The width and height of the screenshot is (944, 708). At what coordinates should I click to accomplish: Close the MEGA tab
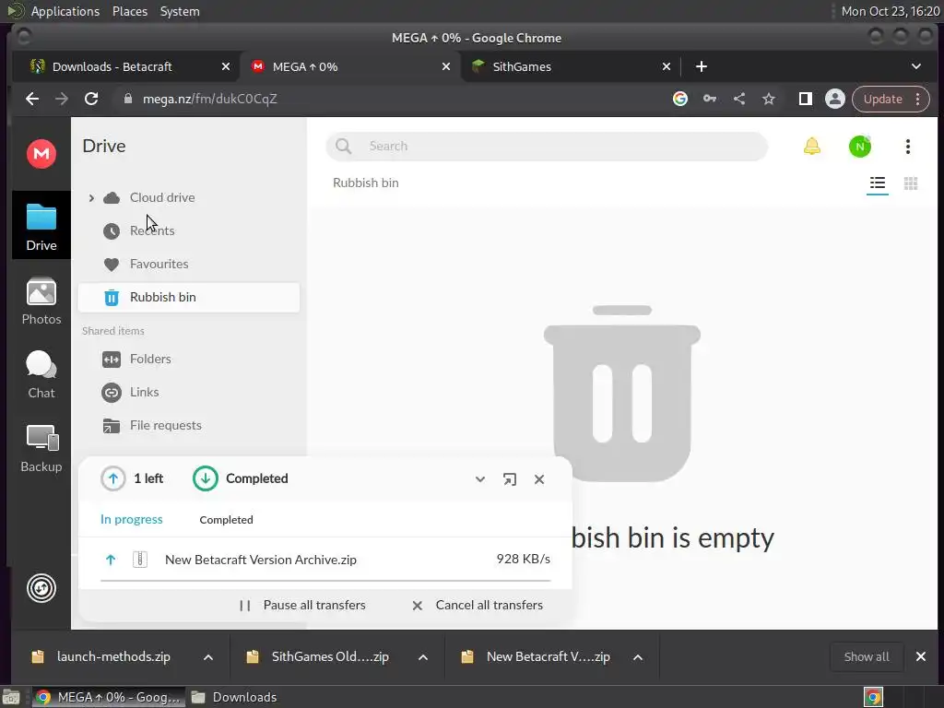[x=445, y=66]
